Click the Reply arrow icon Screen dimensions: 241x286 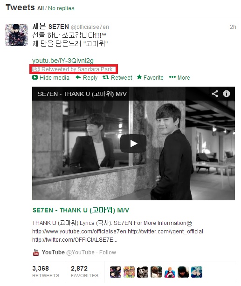coord(78,77)
